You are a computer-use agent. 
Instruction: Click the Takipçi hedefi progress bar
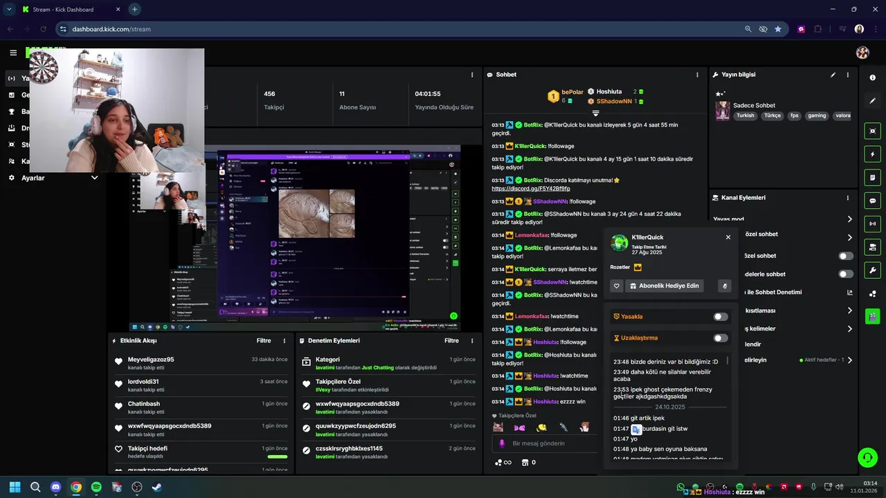coord(277,456)
